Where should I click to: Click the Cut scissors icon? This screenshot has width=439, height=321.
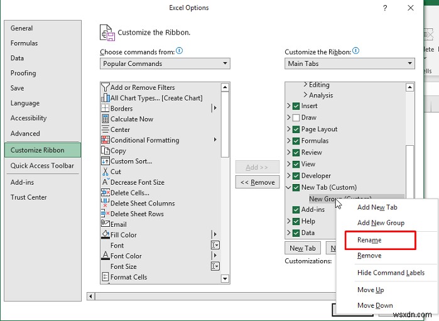(x=106, y=171)
